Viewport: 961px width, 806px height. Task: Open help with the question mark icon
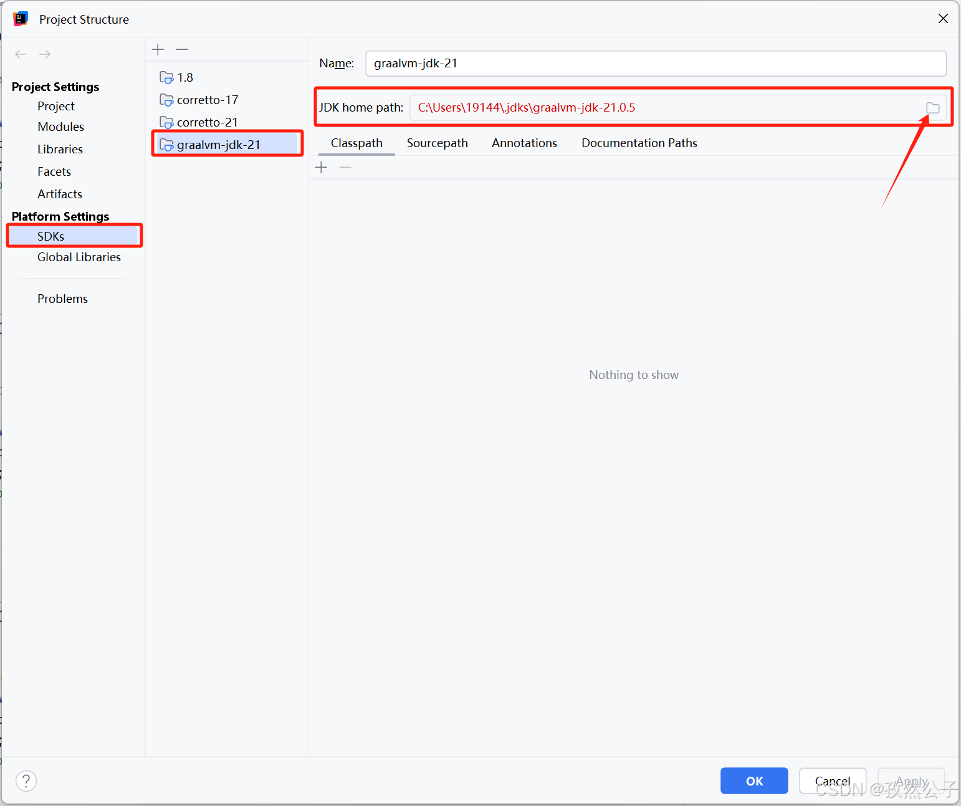(26, 780)
